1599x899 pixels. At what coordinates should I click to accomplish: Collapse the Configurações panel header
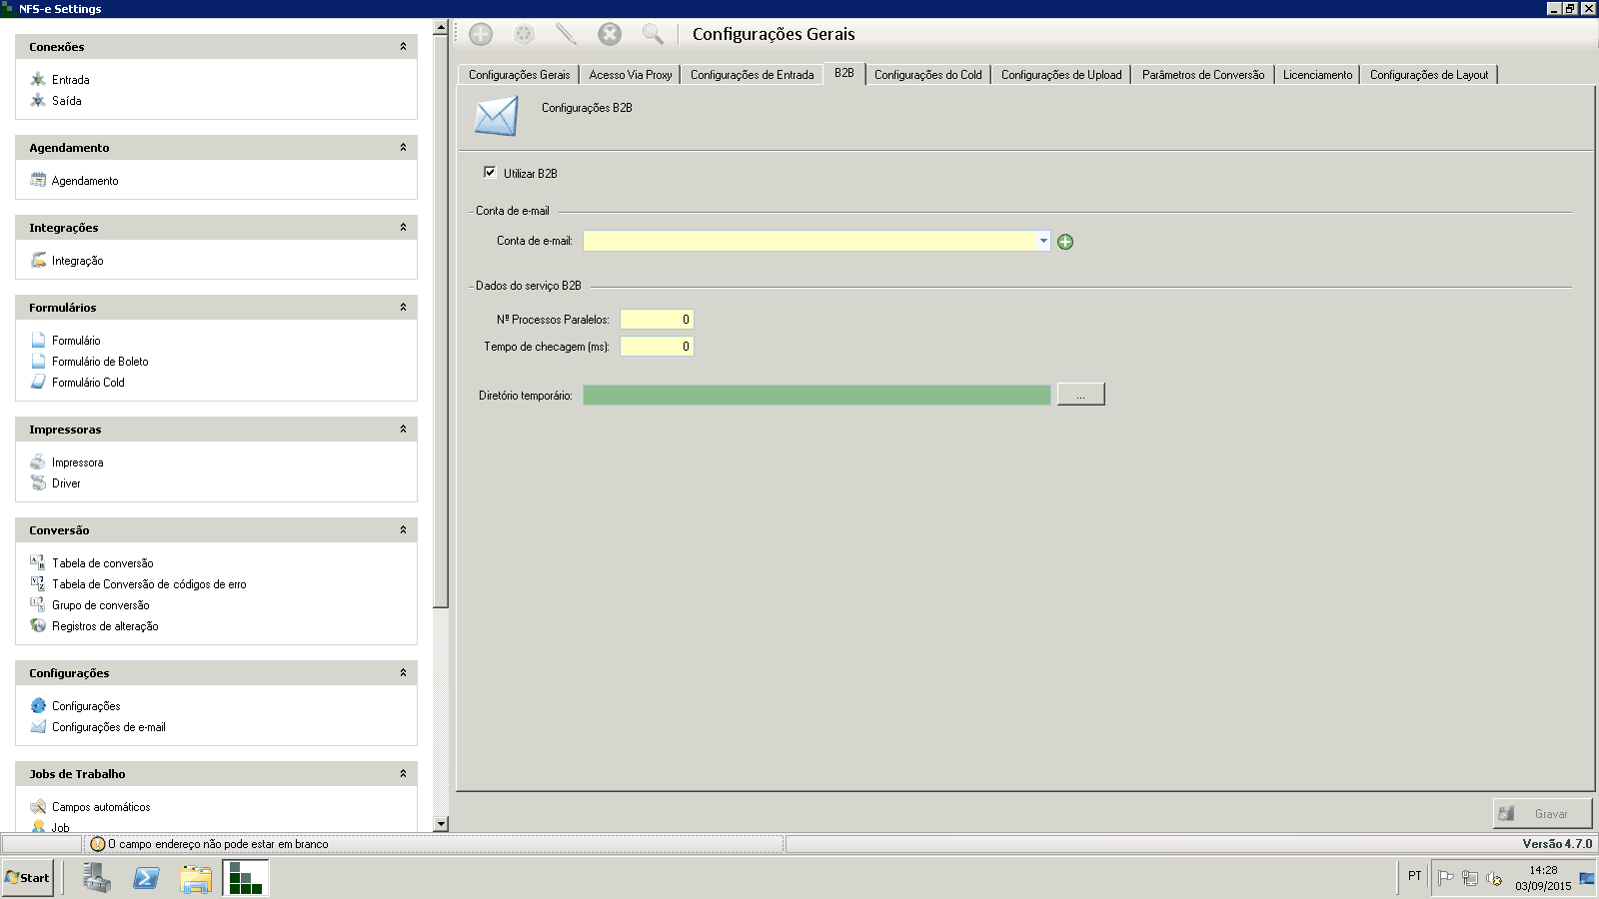pyautogui.click(x=403, y=673)
